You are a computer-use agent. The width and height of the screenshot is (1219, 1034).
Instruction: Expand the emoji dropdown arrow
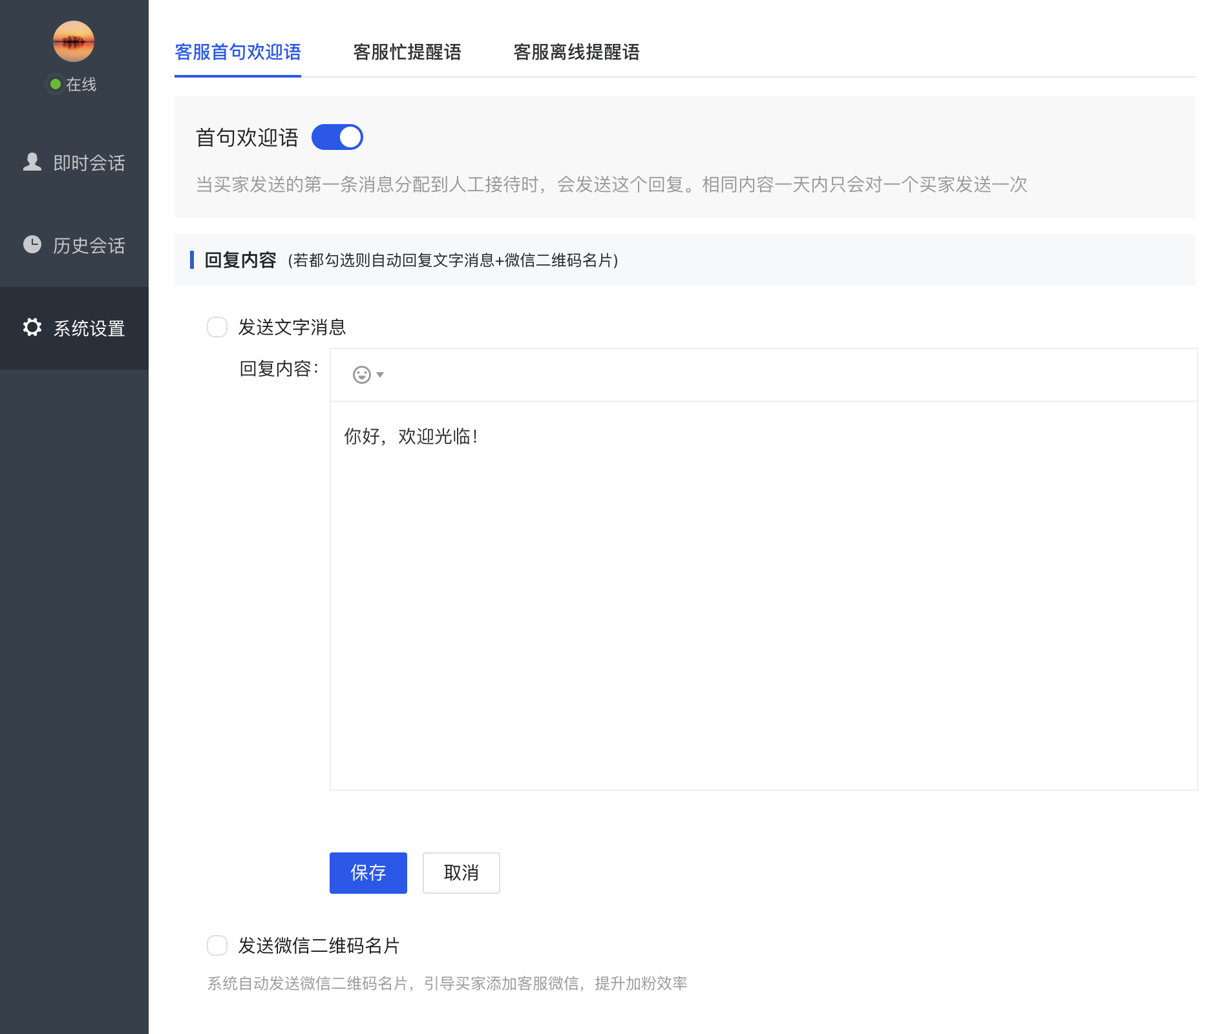coord(380,375)
